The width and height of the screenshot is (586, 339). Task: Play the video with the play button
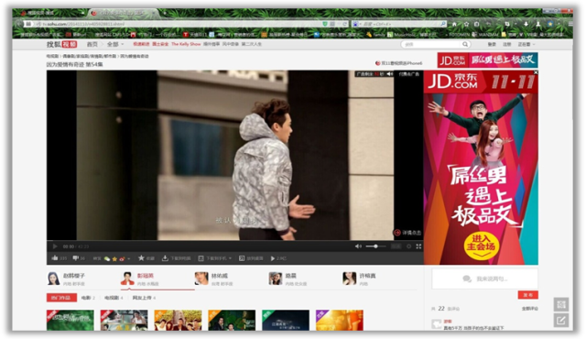pyautogui.click(x=55, y=246)
